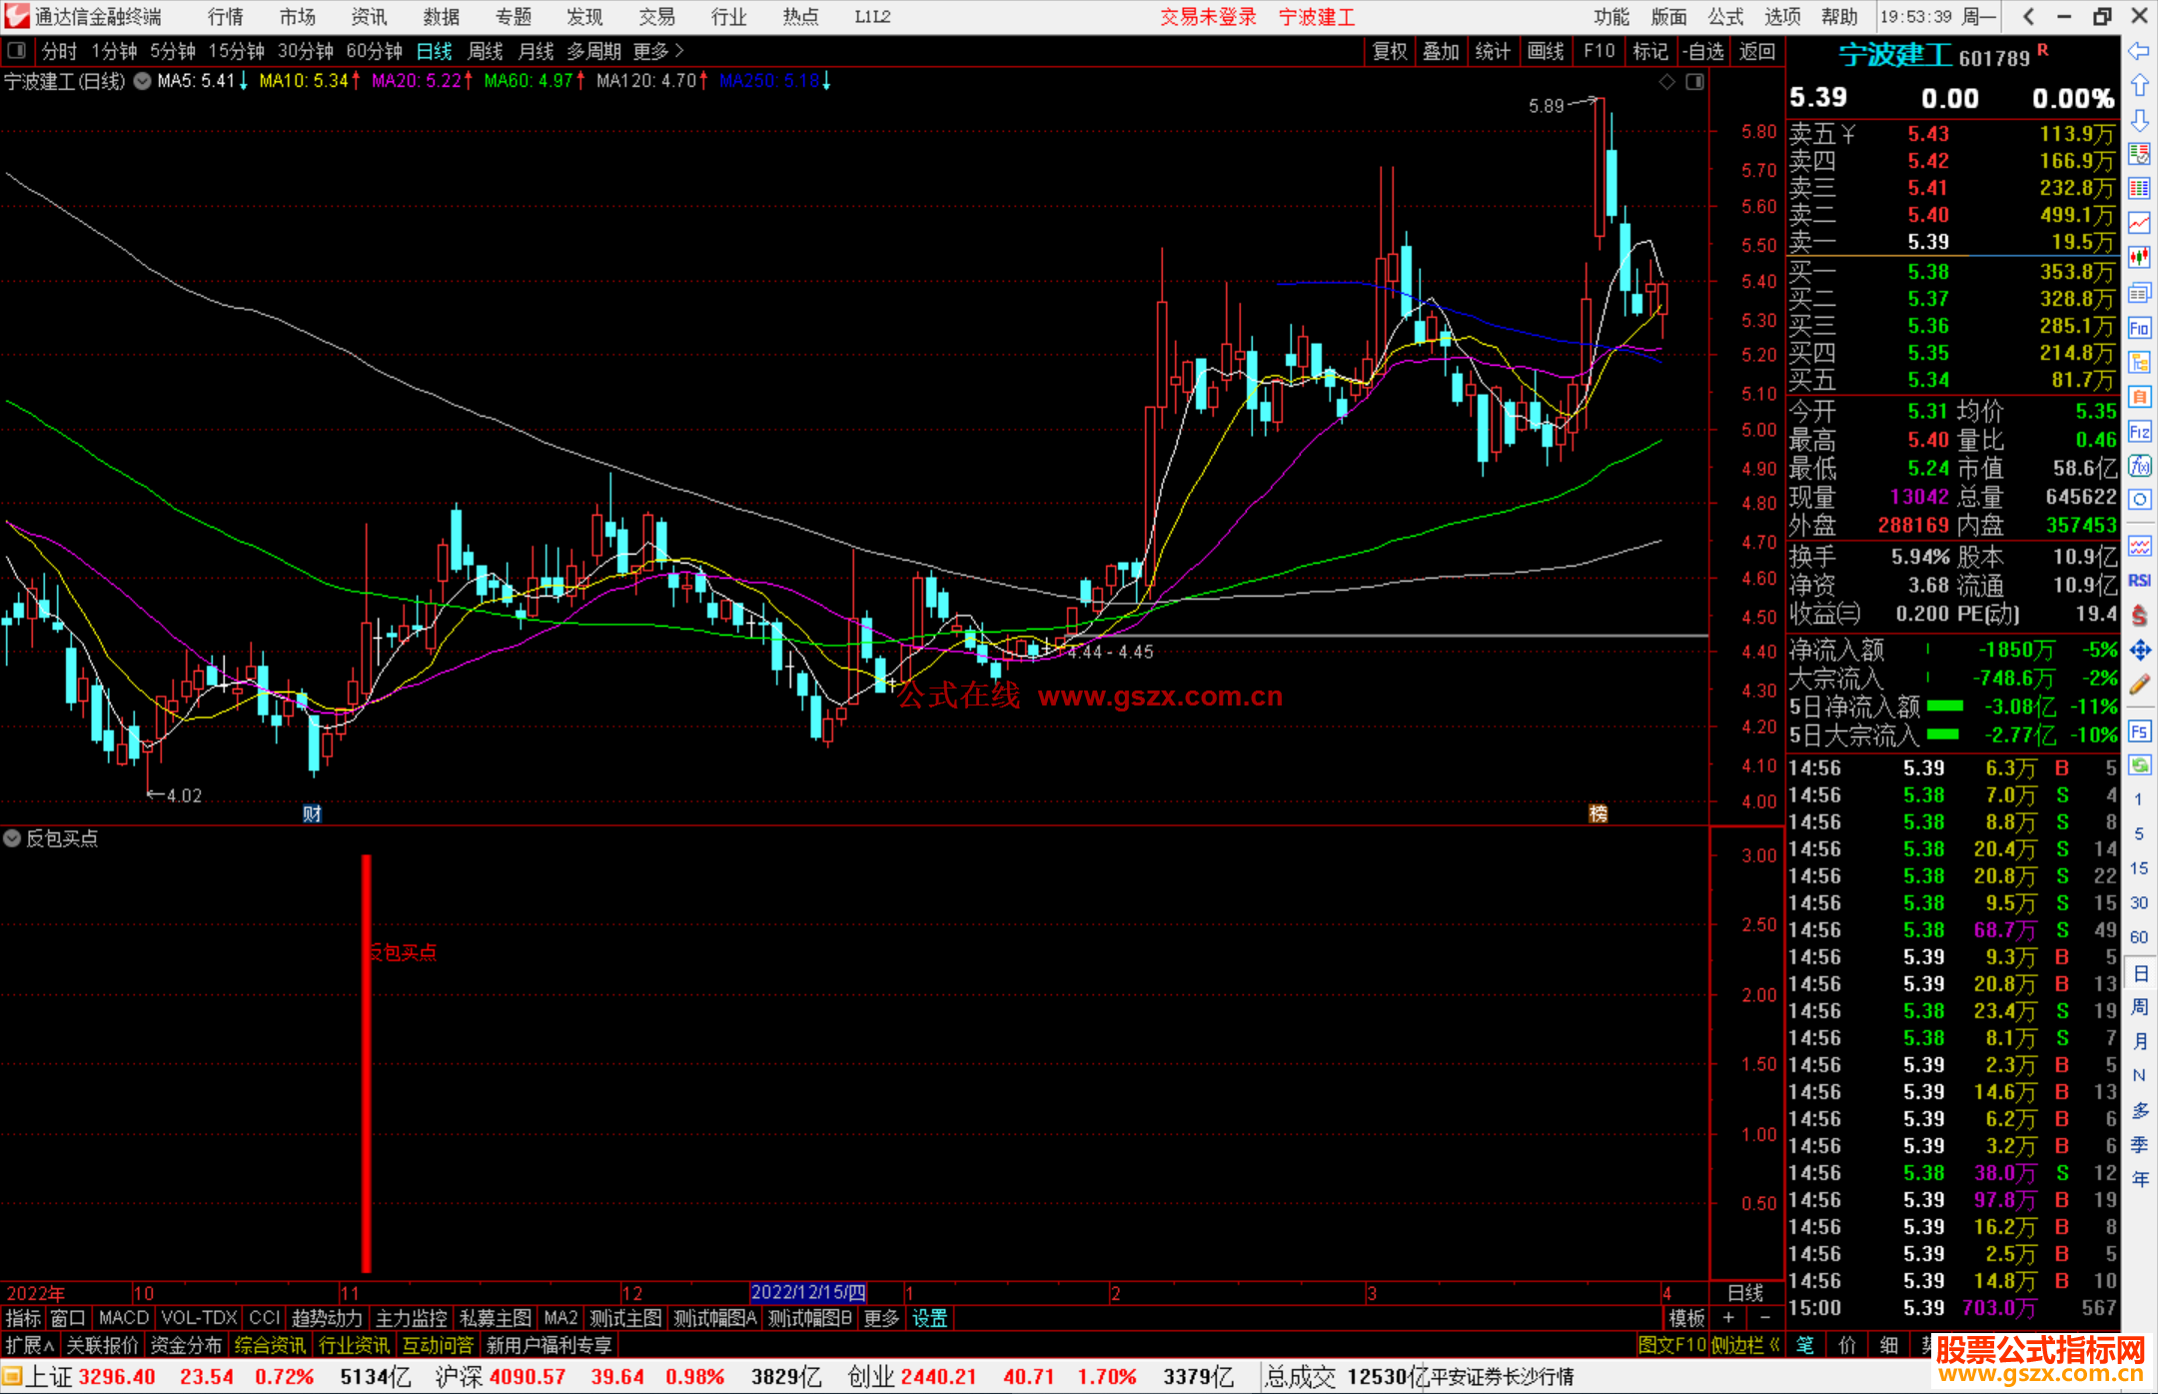Open the candlestick chart icon in sidebar
2158x1394 pixels.
pos(2139,258)
